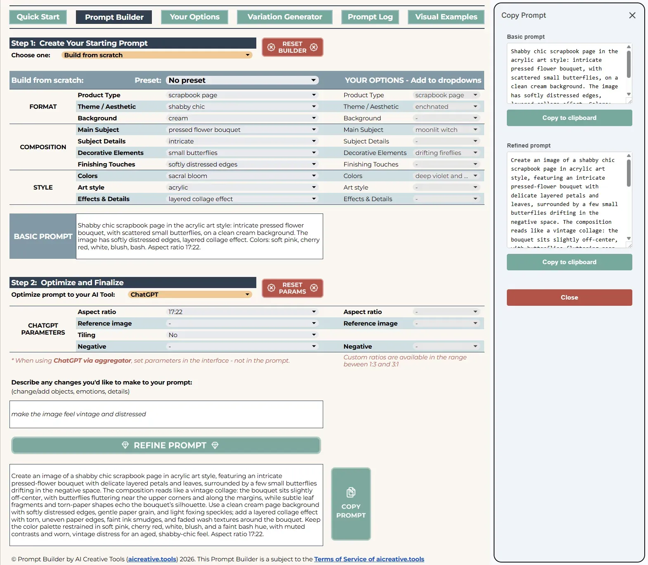Expand the Finishing Touches 'softly distressed edges' dropdown
The image size is (648, 565).
pos(242,164)
